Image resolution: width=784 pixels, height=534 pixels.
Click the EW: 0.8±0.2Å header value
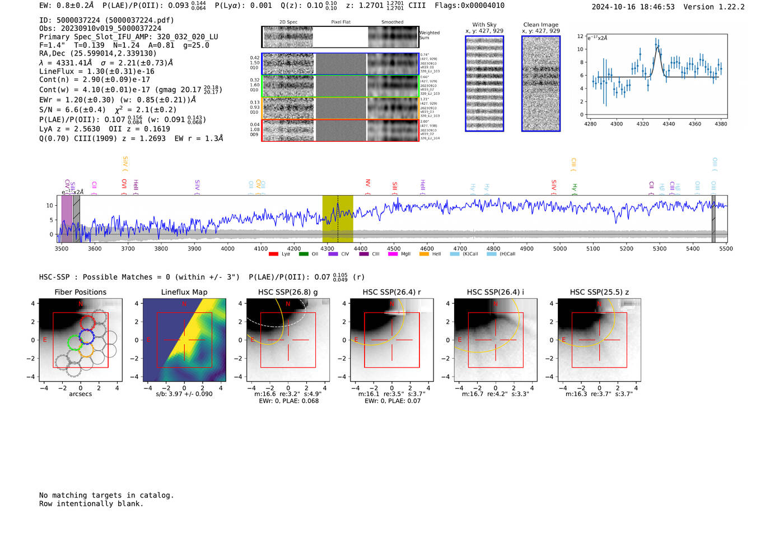(67, 6)
